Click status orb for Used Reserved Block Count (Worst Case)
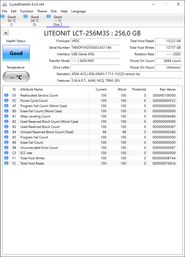This screenshot has width=185, height=257. pyautogui.click(x=6, y=121)
